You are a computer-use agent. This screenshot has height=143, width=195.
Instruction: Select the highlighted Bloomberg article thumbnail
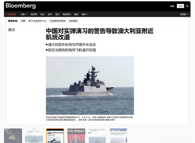(x=55, y=136)
